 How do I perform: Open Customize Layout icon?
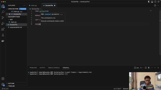[x=158, y=2]
